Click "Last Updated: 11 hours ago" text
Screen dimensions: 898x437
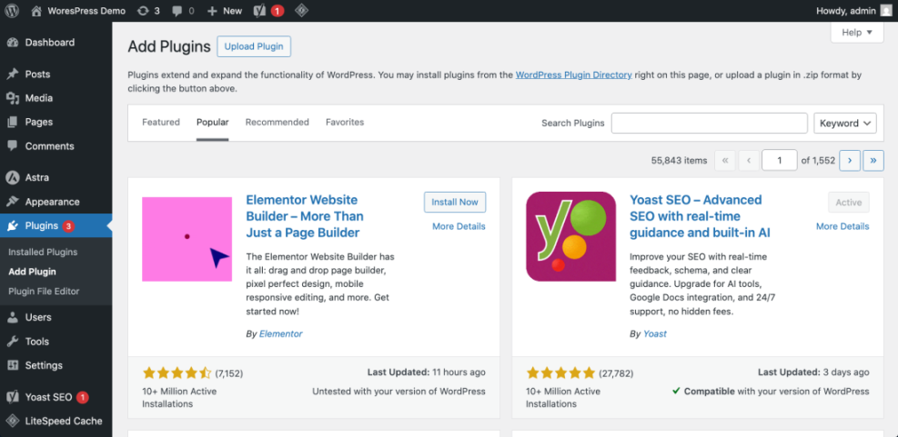(426, 372)
